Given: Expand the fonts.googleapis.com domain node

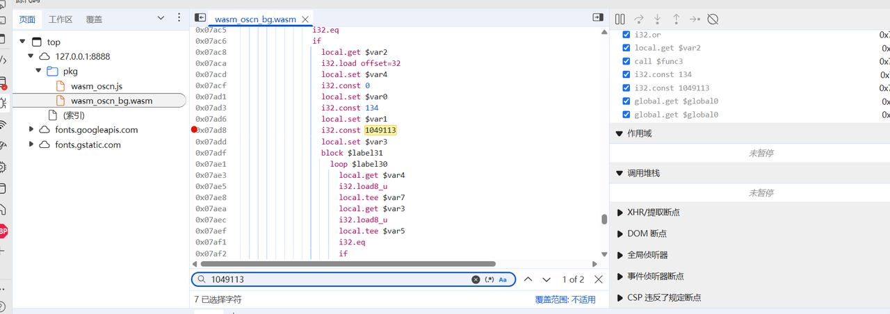Looking at the screenshot, I should (x=31, y=129).
